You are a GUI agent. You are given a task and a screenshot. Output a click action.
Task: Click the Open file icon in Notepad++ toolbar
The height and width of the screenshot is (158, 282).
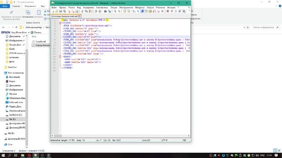[x=57, y=11]
